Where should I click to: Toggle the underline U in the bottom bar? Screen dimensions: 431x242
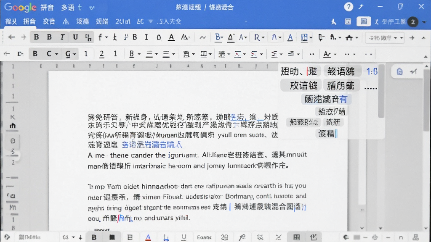(x=184, y=237)
